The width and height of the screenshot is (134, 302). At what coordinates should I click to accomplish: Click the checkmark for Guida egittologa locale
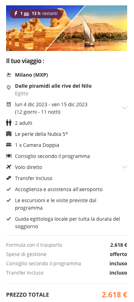[9, 219]
